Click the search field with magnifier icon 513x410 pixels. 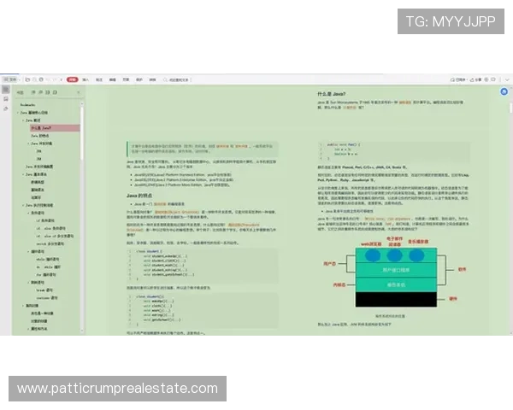click(x=177, y=79)
